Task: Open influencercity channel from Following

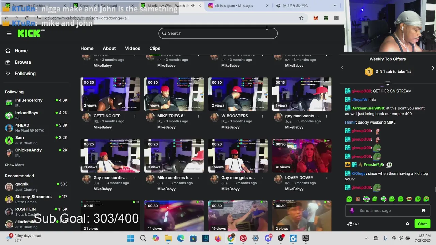Action: 36,103
